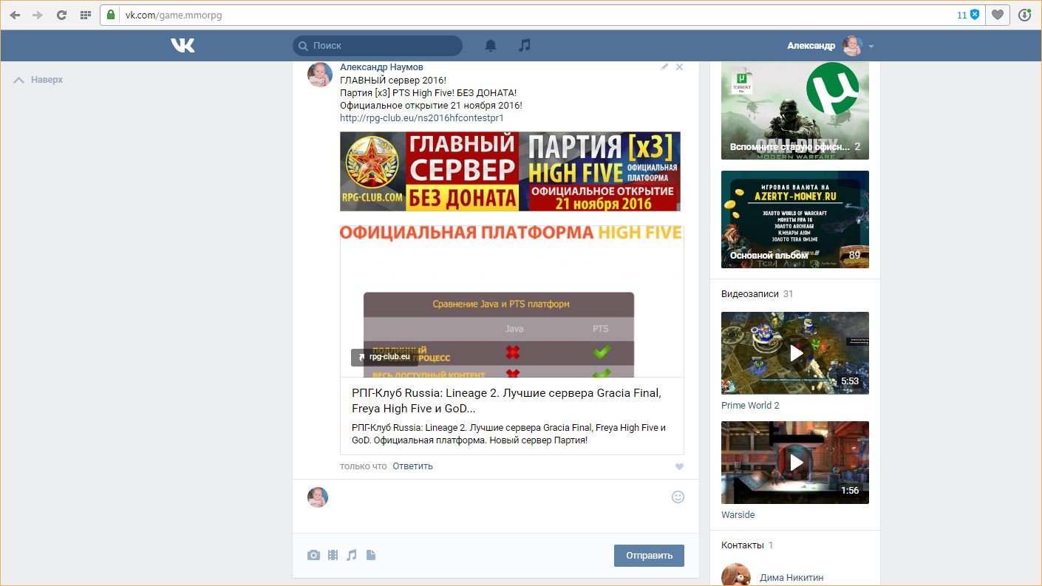Delete the comment with X icon
The height and width of the screenshot is (586, 1042).
[x=679, y=67]
